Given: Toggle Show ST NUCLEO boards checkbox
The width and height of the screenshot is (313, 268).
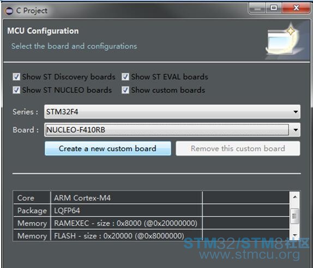Looking at the screenshot, I should [16, 90].
